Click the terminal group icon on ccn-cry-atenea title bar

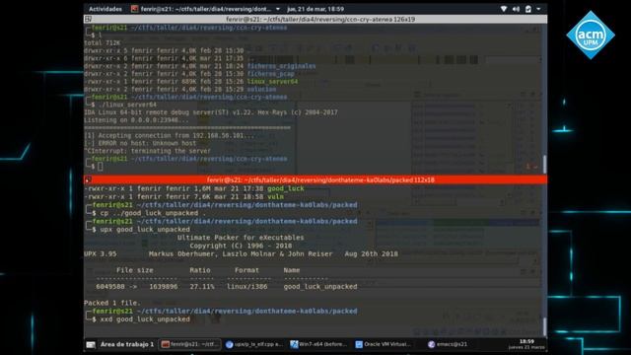tap(88, 19)
